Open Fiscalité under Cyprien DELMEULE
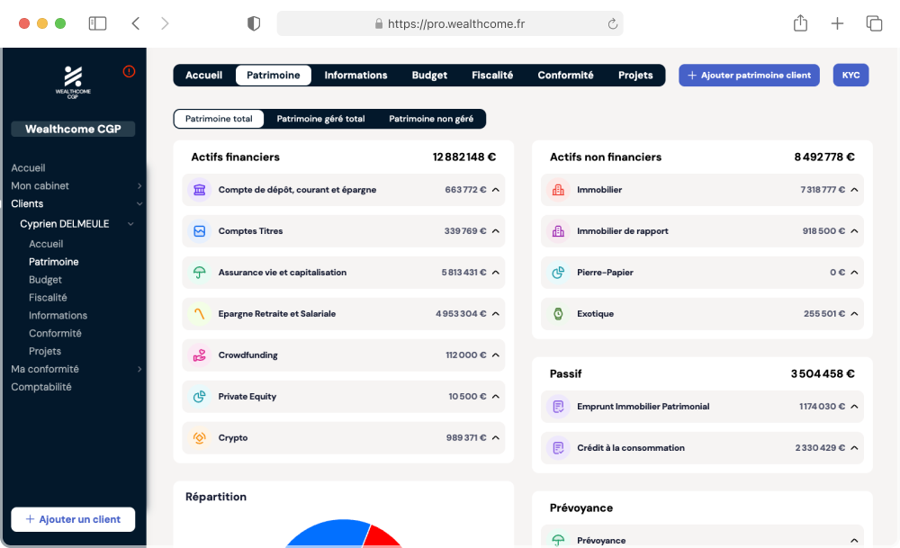The width and height of the screenshot is (900, 548). 49,297
